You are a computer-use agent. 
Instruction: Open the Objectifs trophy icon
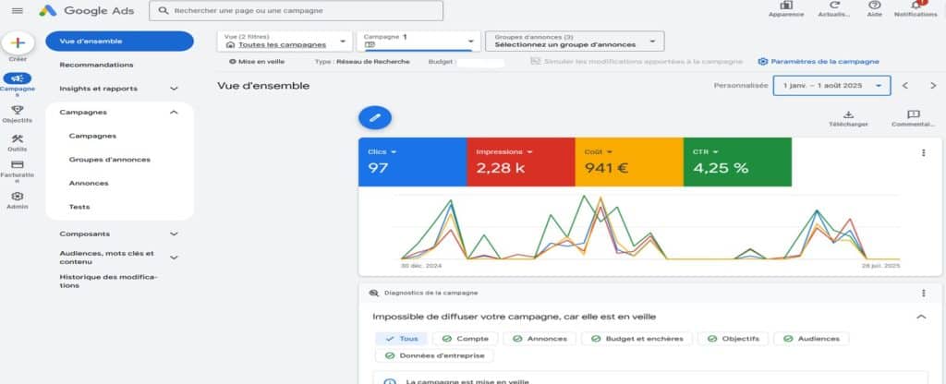pos(17,110)
